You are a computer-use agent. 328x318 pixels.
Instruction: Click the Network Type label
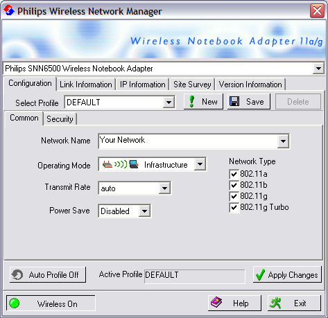click(252, 161)
